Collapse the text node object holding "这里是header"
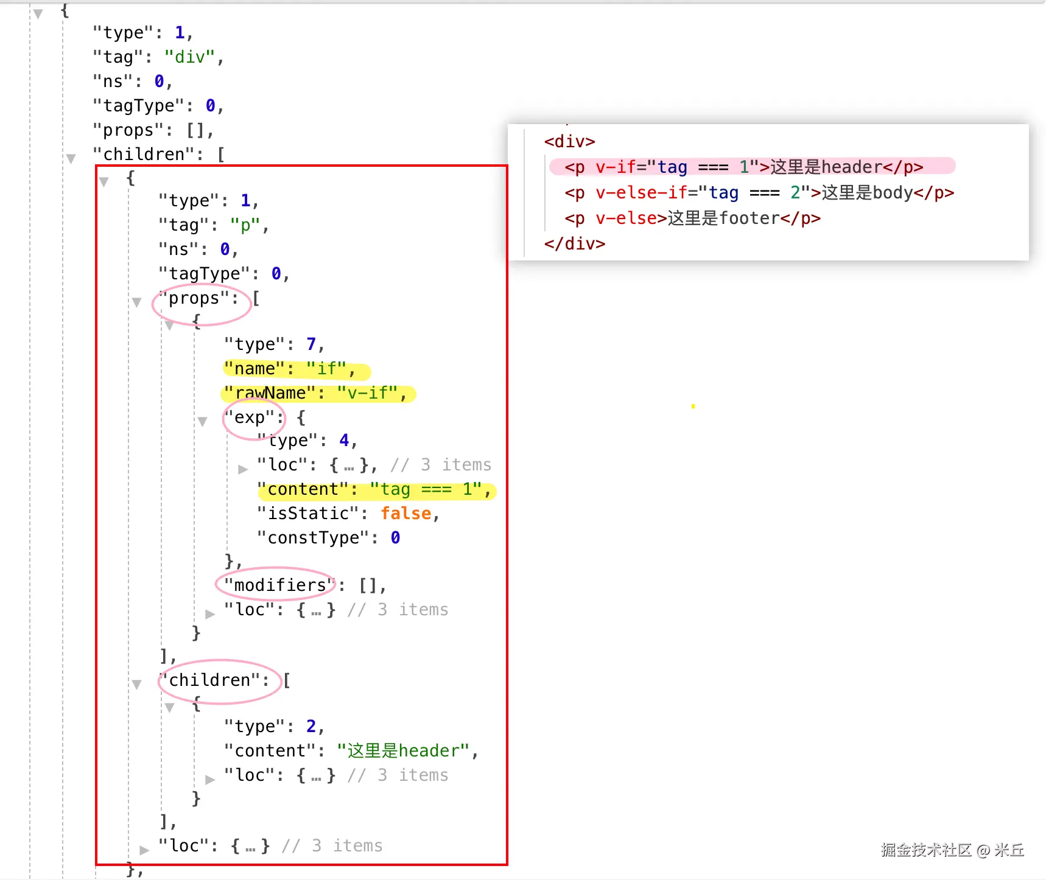 [x=169, y=707]
